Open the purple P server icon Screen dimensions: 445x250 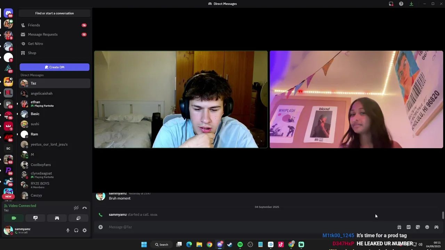coord(8,171)
